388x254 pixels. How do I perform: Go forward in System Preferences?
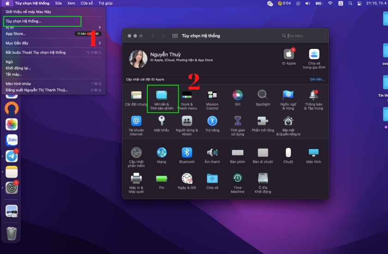[163, 36]
